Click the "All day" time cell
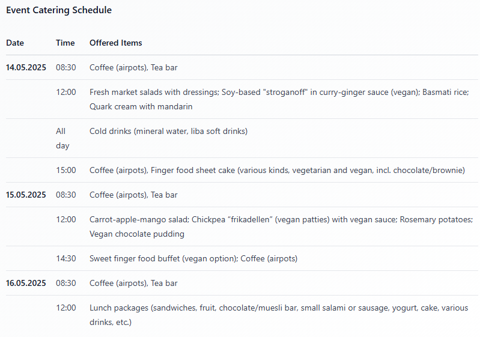Image resolution: width=480 pixels, height=337 pixels. pos(62,138)
